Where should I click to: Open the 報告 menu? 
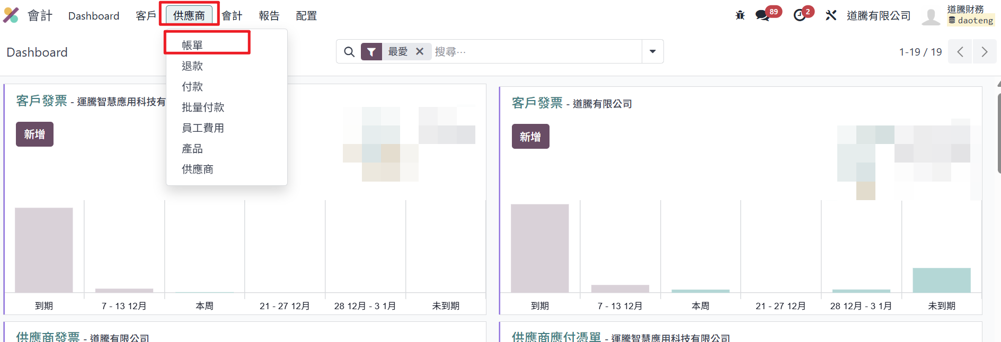(269, 16)
